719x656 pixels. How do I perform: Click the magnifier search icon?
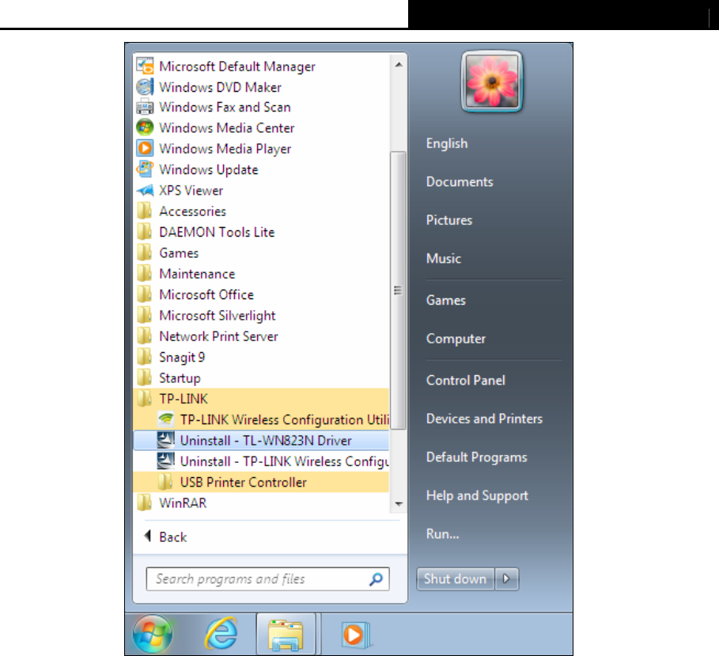click(x=376, y=579)
